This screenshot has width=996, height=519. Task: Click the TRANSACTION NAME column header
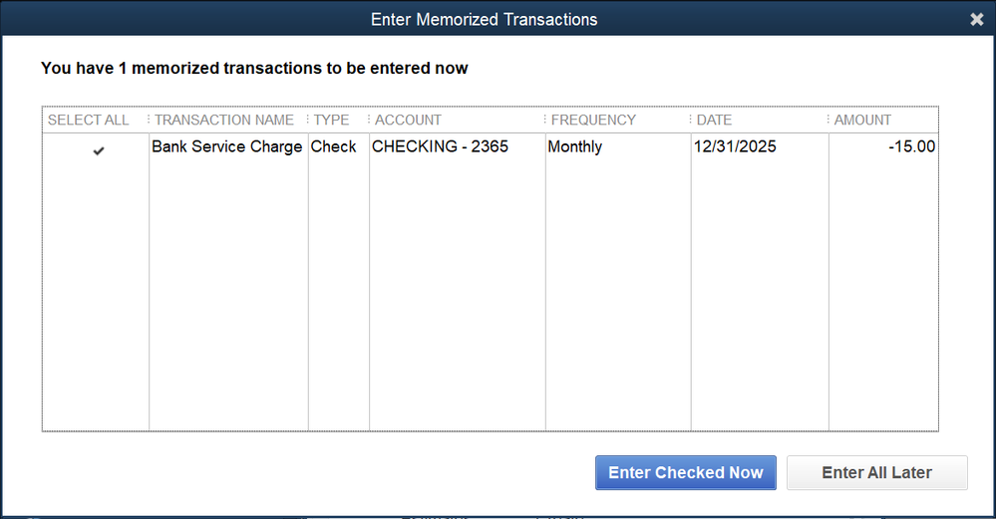[x=224, y=120]
